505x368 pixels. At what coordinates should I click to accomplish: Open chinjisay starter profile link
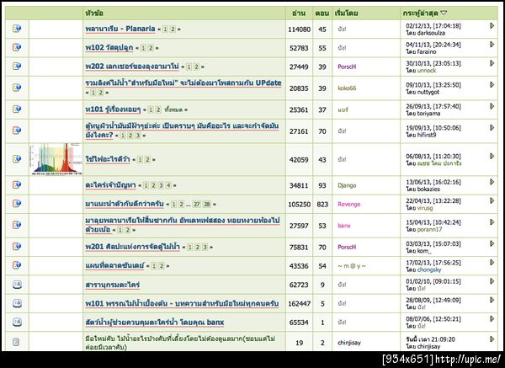click(349, 343)
